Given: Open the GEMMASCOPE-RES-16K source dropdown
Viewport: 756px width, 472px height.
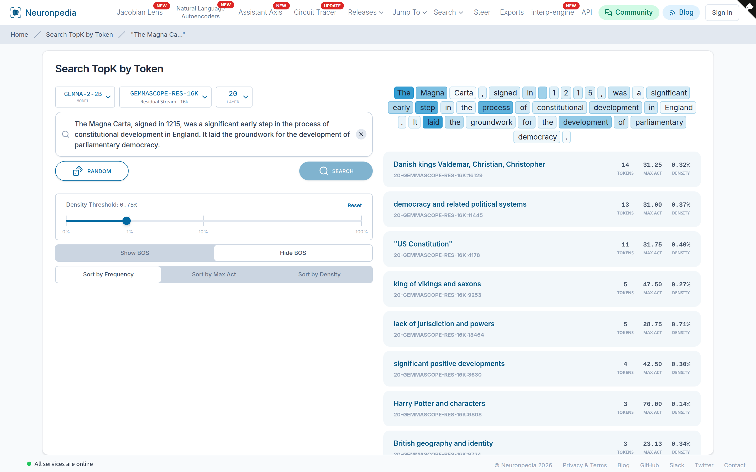Looking at the screenshot, I should tap(165, 97).
